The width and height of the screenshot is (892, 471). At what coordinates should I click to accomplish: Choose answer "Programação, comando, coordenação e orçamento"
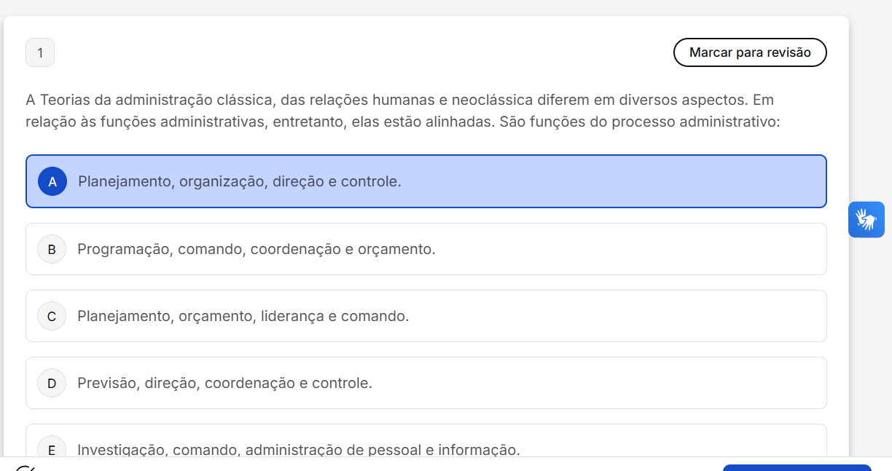pyautogui.click(x=256, y=249)
